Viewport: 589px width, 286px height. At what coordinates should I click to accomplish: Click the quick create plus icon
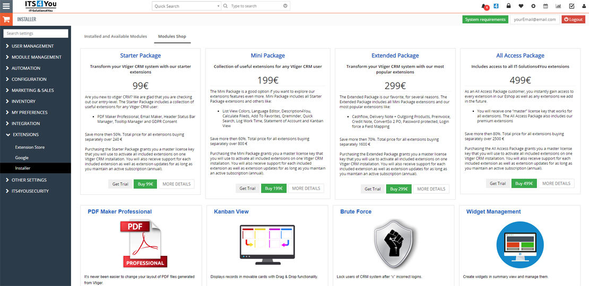tap(533, 6)
